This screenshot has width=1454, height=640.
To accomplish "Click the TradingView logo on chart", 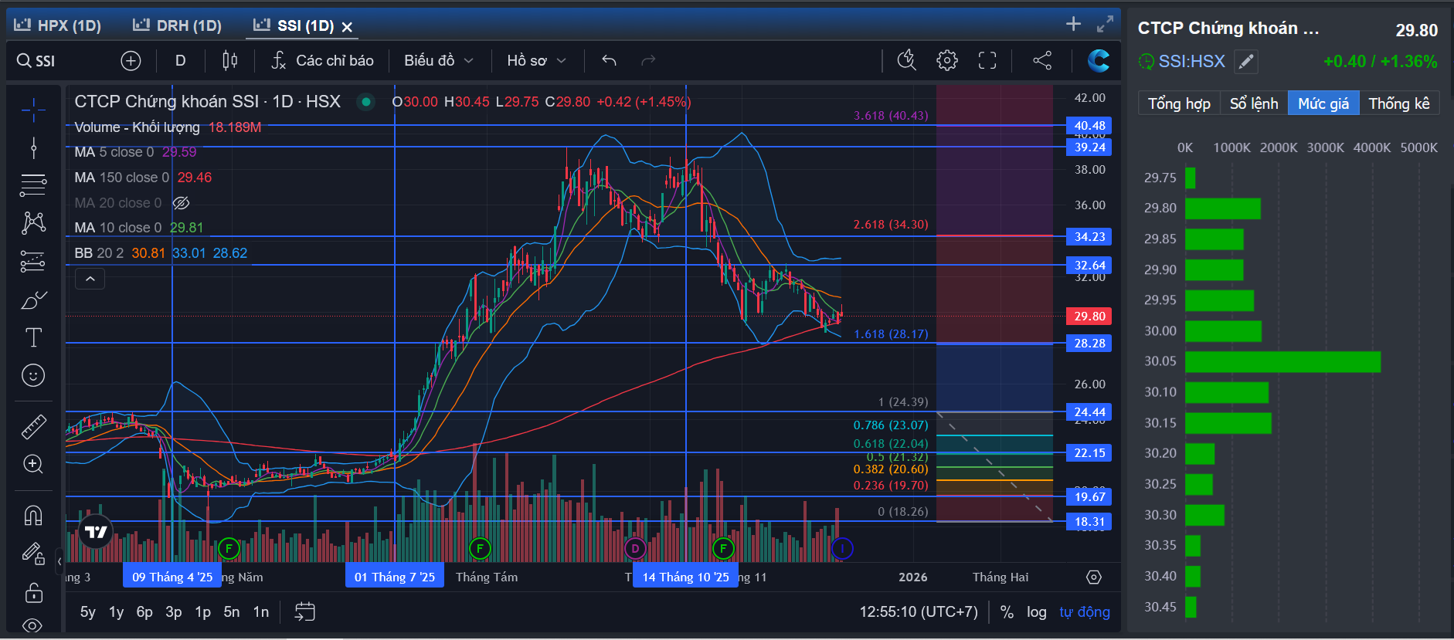I will tap(96, 532).
